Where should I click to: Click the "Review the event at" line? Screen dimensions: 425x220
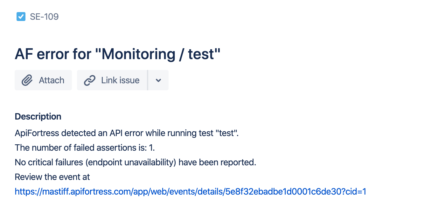(52, 177)
